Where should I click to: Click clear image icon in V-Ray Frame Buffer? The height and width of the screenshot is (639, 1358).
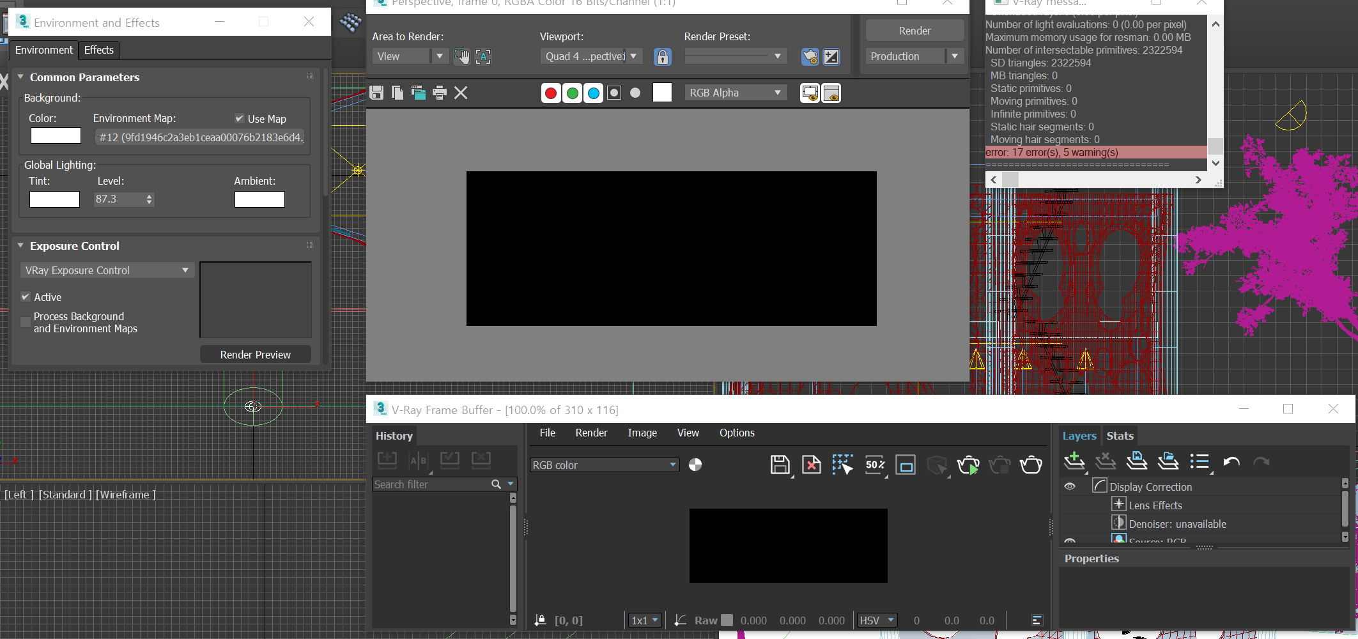click(x=812, y=465)
